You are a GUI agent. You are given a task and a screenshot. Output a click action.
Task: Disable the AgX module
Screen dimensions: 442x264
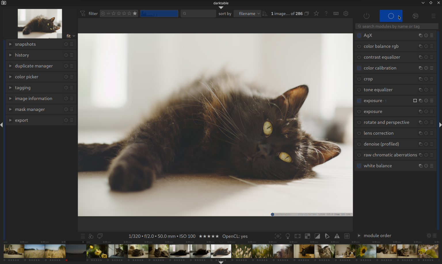click(359, 35)
